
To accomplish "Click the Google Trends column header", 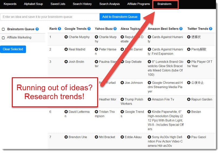I will [76, 29].
